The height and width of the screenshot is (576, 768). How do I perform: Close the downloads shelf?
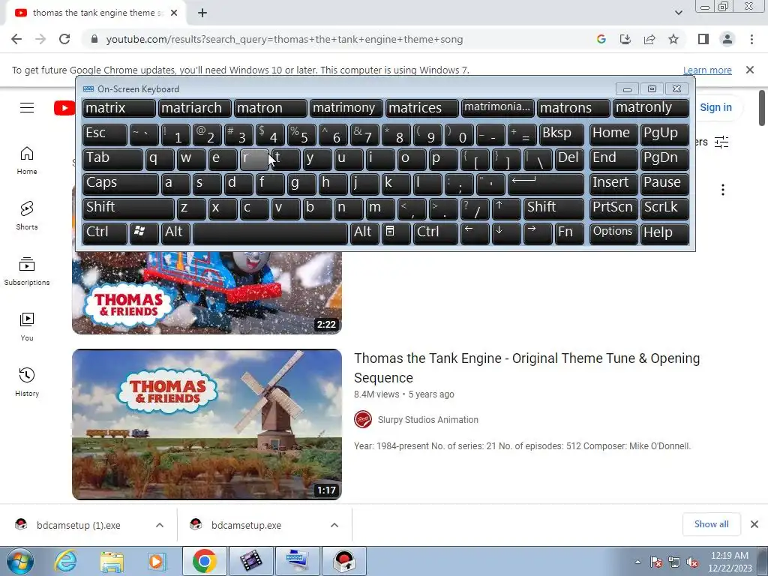coord(754,524)
